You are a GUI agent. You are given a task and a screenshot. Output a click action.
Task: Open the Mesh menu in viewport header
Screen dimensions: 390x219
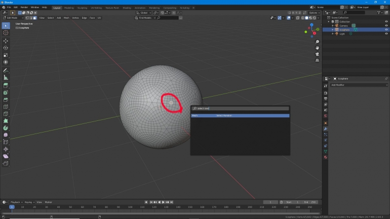click(66, 18)
